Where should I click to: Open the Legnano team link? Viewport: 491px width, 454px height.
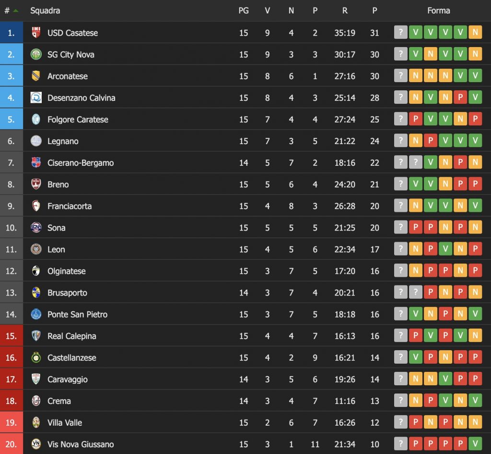coord(63,141)
